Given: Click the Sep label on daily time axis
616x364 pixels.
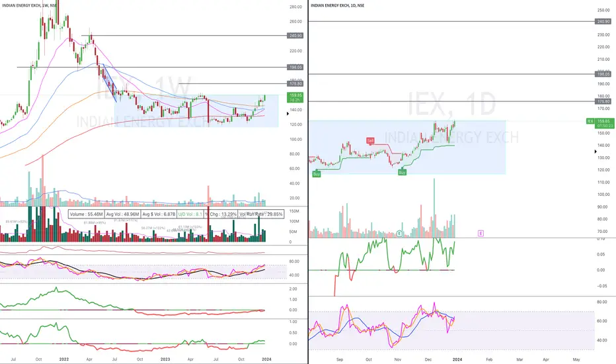Looking at the screenshot, I should (x=340, y=359).
